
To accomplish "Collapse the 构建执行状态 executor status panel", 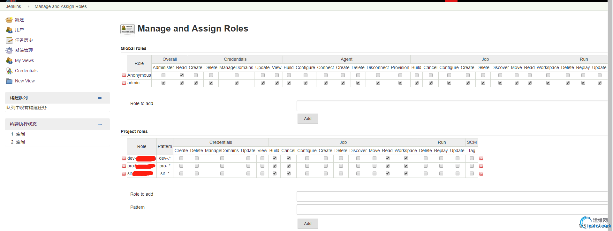I will [x=100, y=124].
